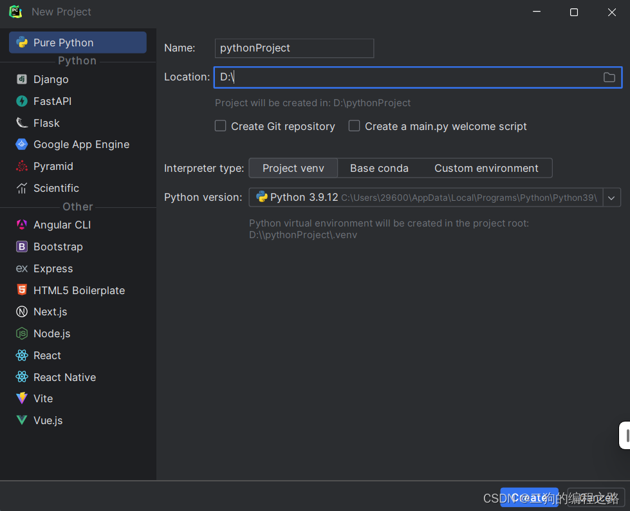This screenshot has height=511, width=630.
Task: Pick Express from the list
Action: tap(78, 268)
